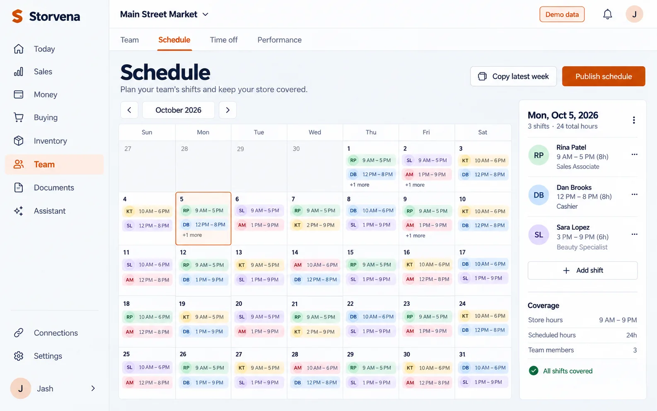Viewport: 657px width, 411px height.
Task: Expand +1 more on October 2
Action: tap(415, 185)
